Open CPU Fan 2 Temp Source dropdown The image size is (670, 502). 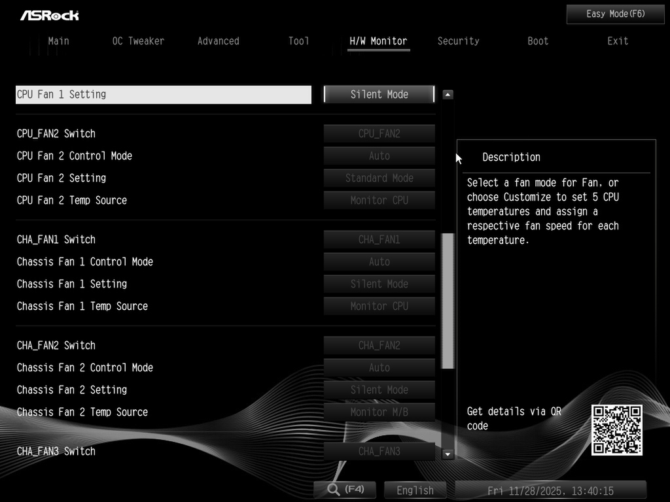coord(379,200)
